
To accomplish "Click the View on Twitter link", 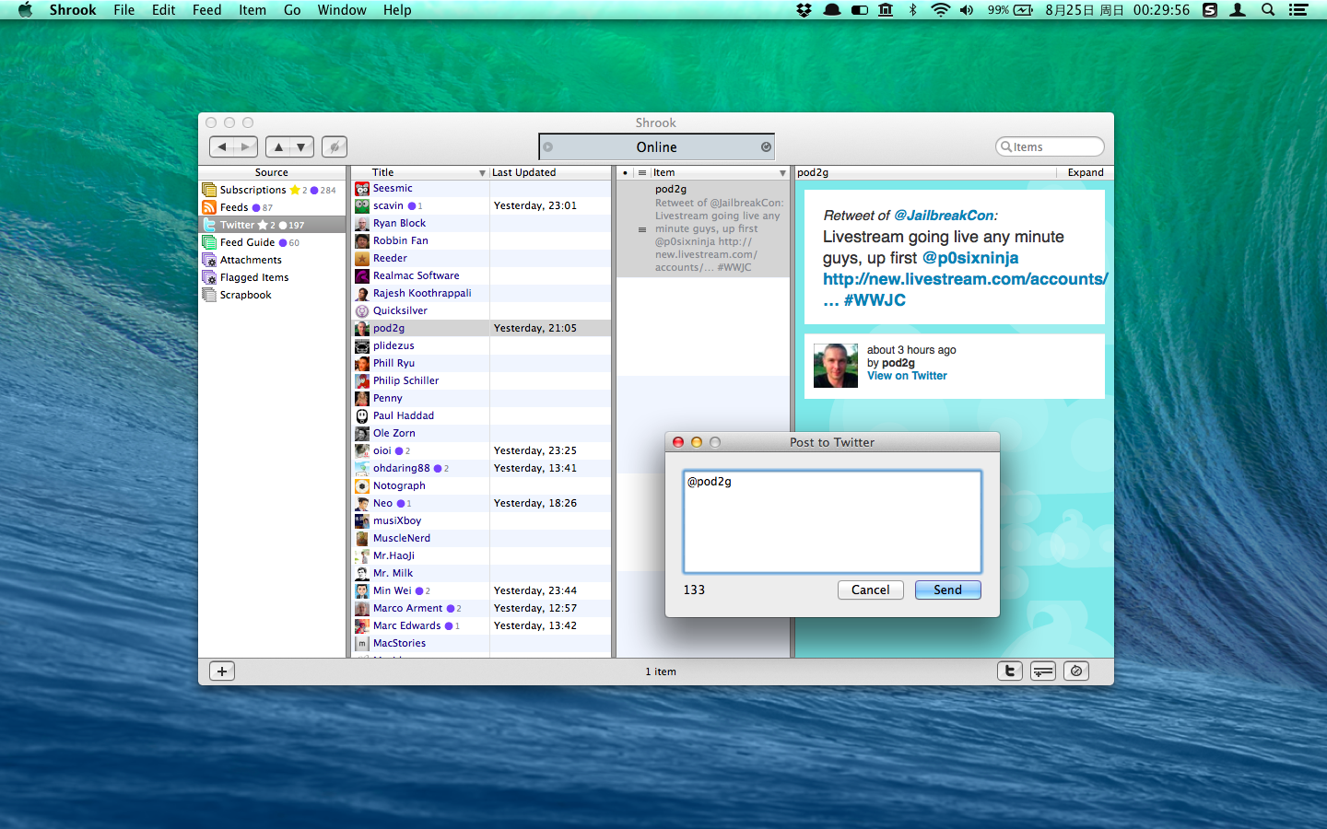I will point(907,376).
